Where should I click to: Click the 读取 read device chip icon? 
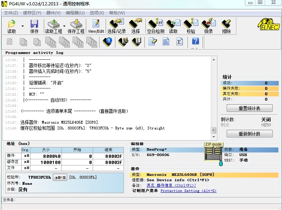tap(174, 26)
